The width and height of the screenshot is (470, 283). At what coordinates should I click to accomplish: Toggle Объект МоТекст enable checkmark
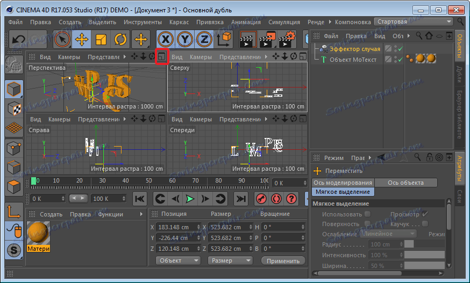401,59
